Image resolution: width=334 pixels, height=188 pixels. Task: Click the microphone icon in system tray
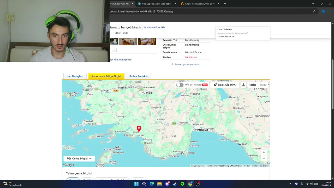coord(302,184)
